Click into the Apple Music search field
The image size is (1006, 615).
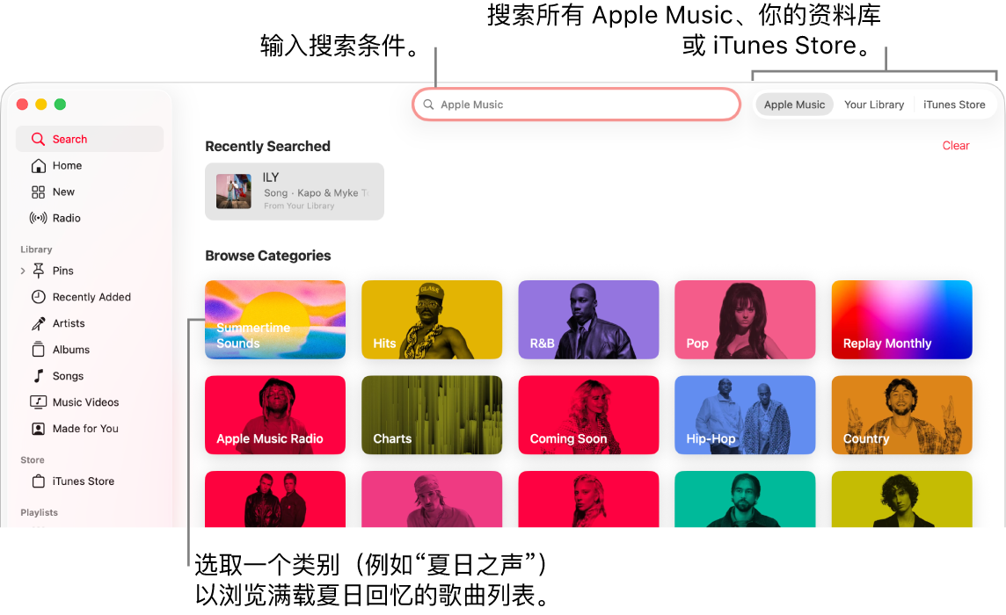point(576,105)
